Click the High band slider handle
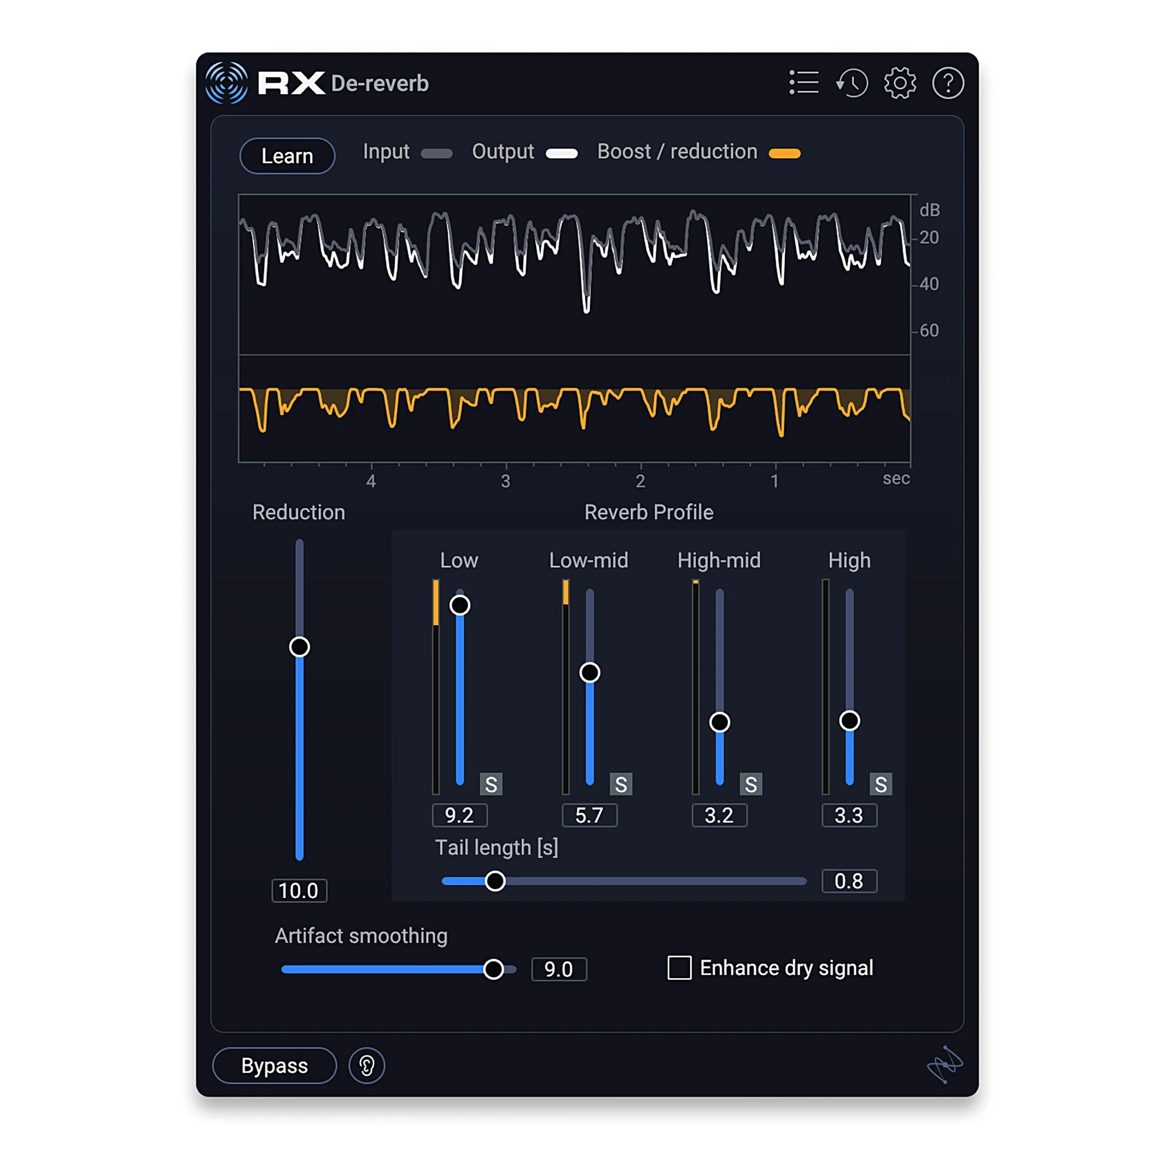This screenshot has height=1175, width=1175. (x=849, y=720)
